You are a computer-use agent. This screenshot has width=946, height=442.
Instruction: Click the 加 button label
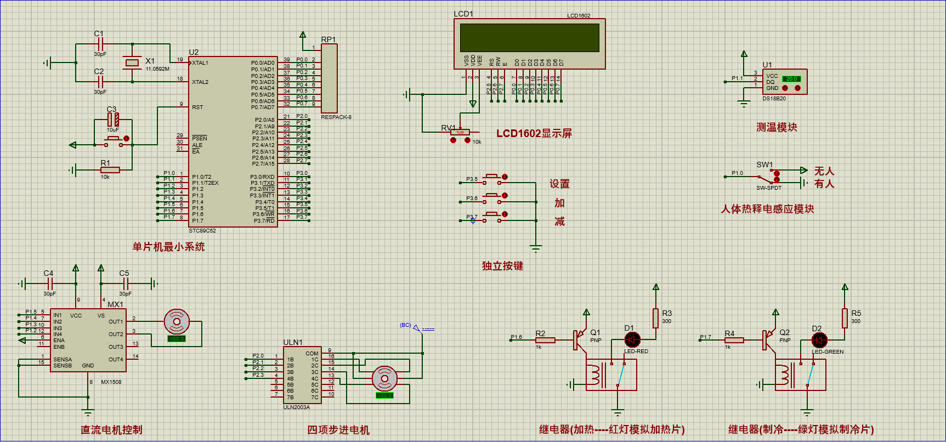click(x=559, y=203)
